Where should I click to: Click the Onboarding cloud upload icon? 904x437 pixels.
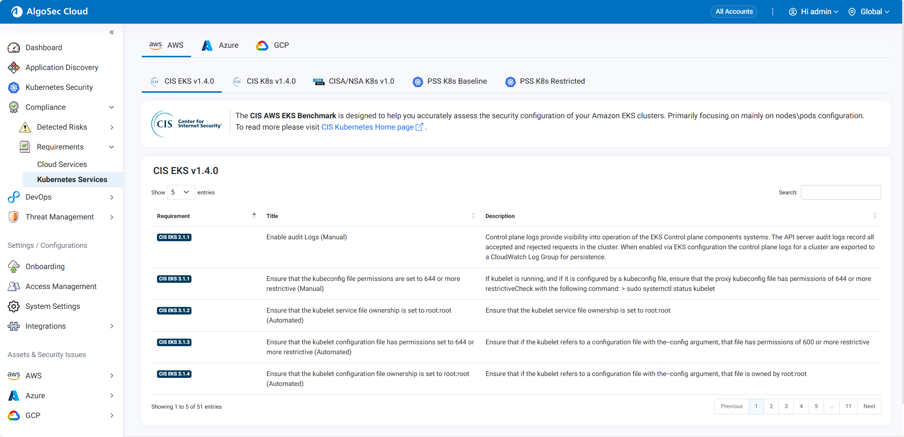coord(14,267)
